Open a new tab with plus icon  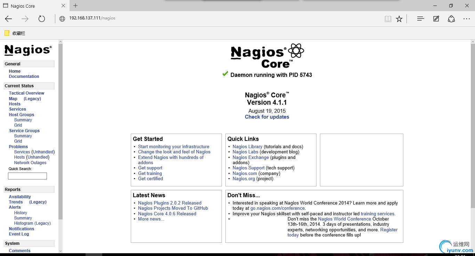tap(75, 6)
